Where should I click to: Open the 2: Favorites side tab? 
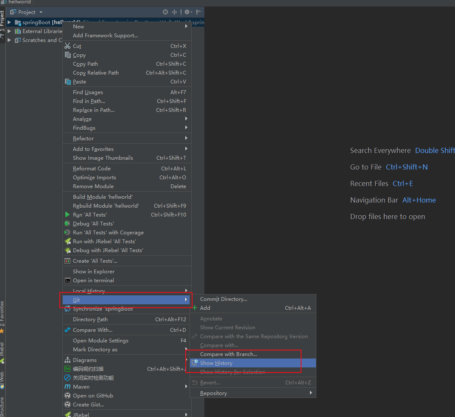click(x=2, y=317)
